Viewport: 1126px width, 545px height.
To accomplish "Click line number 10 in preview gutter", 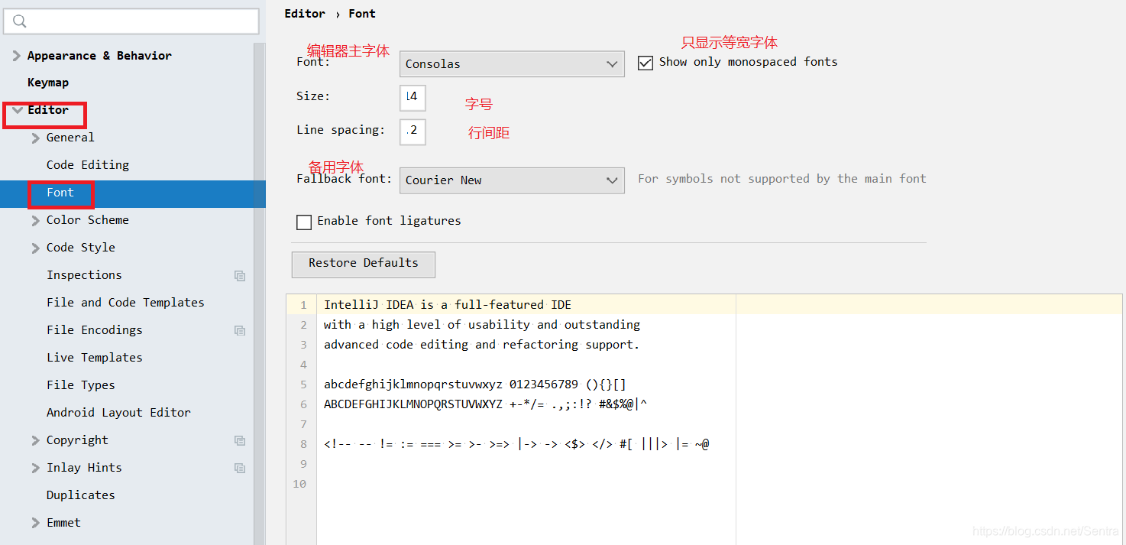I will coord(299,484).
